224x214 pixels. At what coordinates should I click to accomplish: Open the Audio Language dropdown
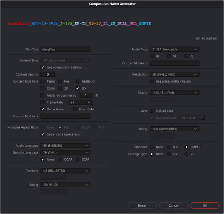[65, 146]
